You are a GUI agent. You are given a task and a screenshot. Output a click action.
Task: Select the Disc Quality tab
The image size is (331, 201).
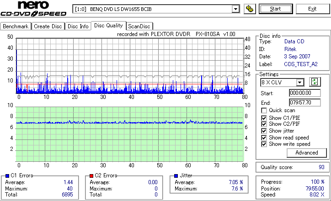click(x=108, y=26)
